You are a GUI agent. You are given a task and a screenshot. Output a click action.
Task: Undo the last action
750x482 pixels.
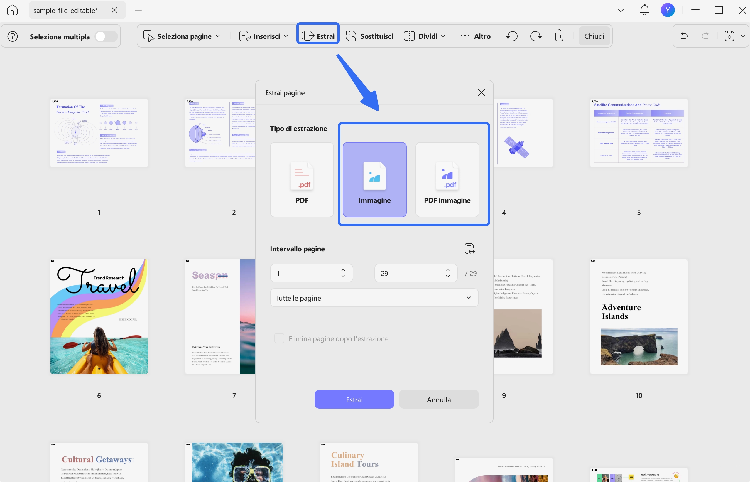pos(684,36)
